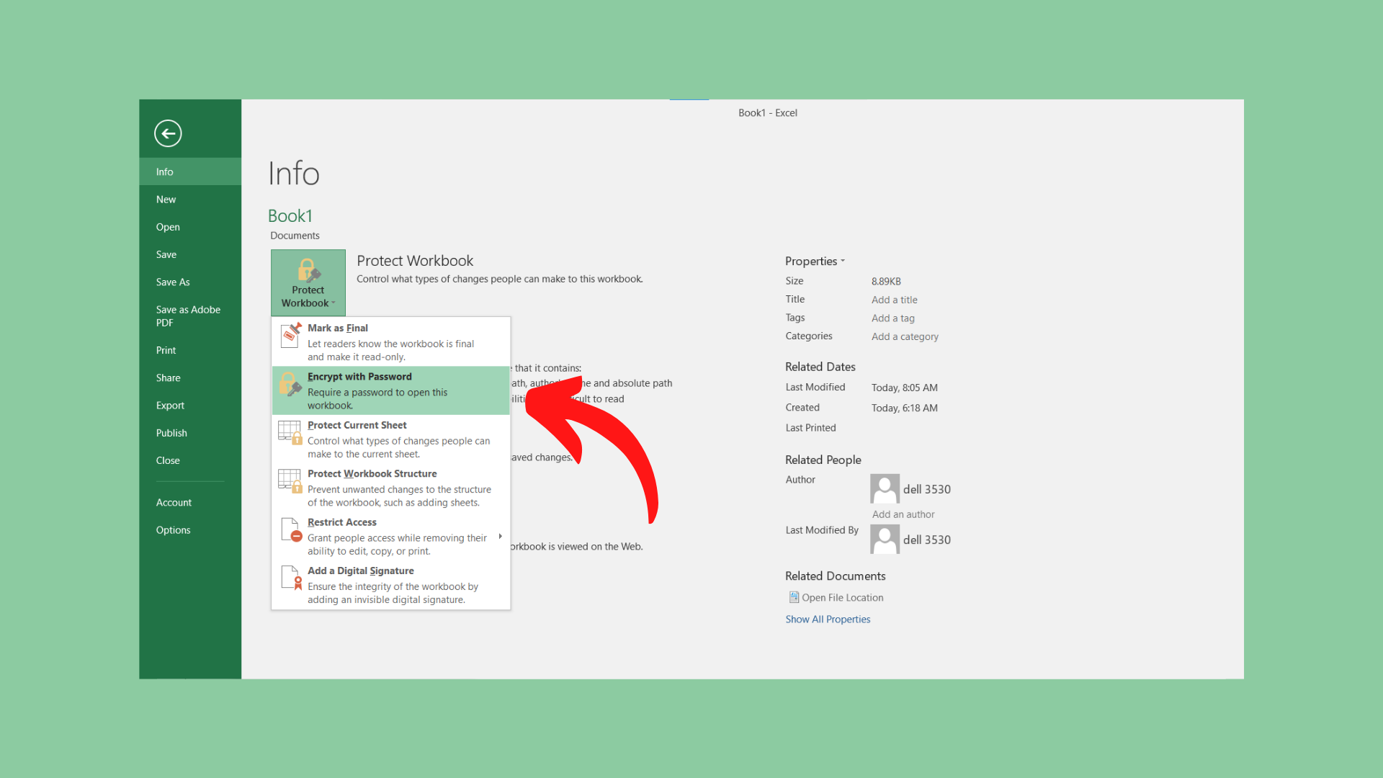
Task: Click the Open File Location link
Action: click(842, 598)
